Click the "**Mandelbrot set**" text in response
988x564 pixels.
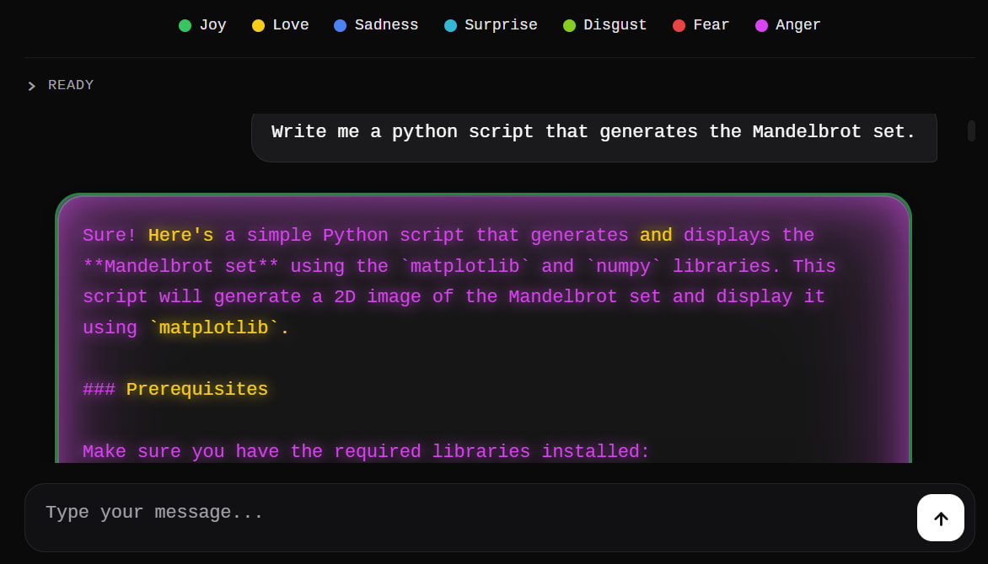point(181,266)
